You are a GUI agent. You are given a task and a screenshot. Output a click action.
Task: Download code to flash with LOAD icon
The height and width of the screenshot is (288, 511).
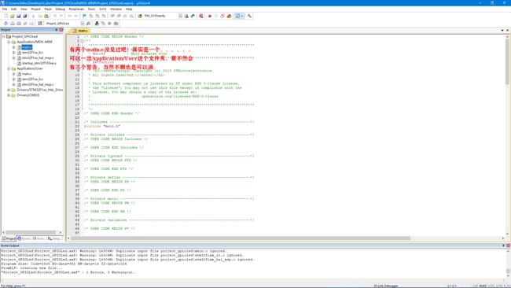pos(40,24)
